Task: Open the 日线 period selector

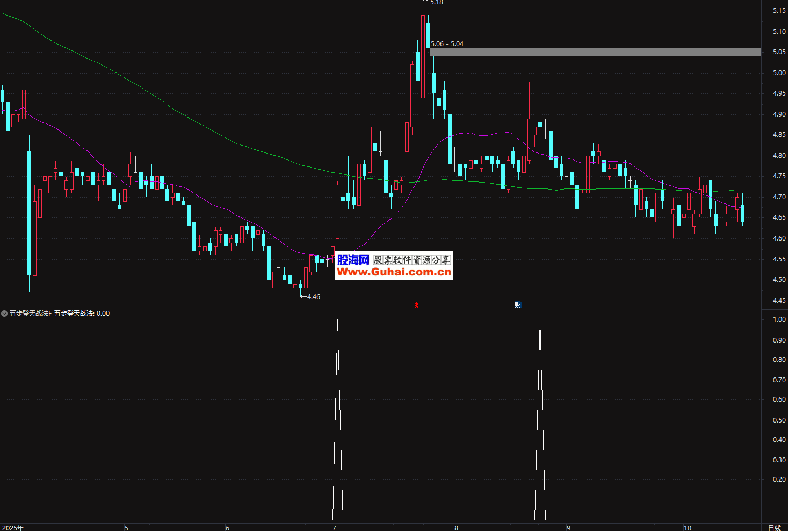Action: 774,528
